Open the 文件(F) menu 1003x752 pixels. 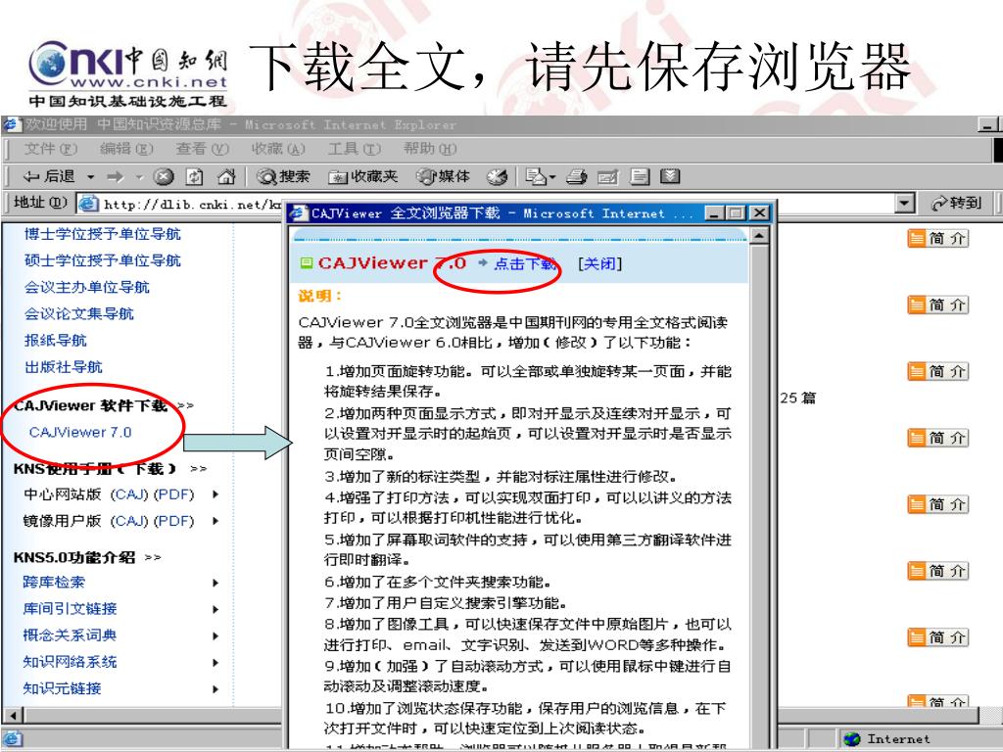51,149
